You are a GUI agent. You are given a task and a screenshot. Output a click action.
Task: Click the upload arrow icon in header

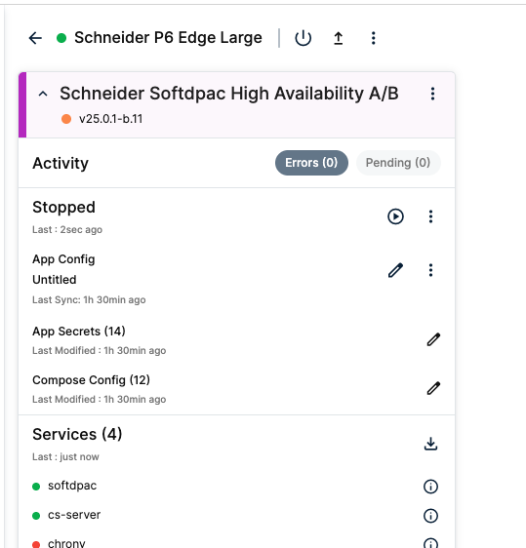click(339, 38)
